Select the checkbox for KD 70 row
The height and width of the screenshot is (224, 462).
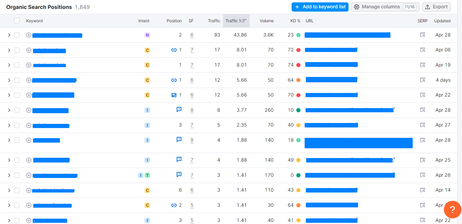[x=17, y=95]
